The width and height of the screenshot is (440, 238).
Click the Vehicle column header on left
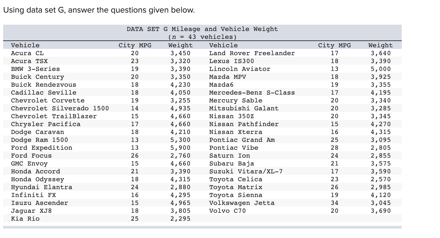pos(25,45)
